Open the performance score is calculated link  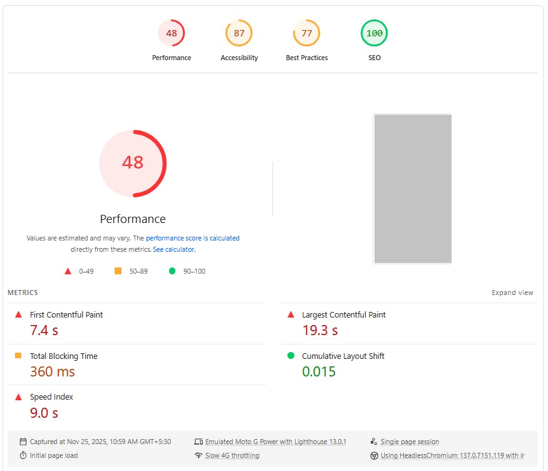192,238
